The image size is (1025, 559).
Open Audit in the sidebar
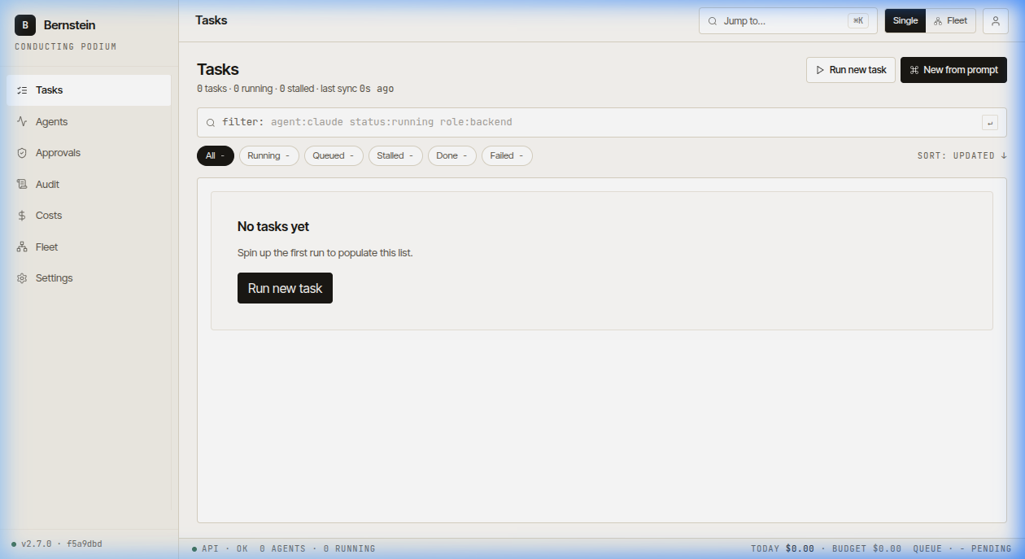(x=89, y=185)
